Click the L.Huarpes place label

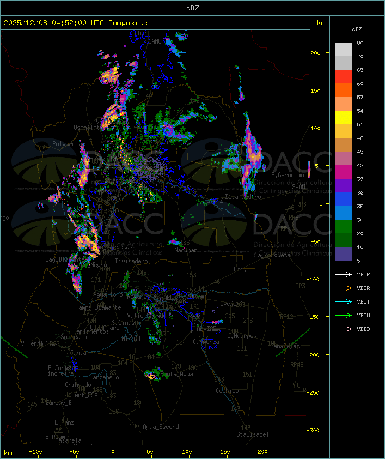[242, 336]
